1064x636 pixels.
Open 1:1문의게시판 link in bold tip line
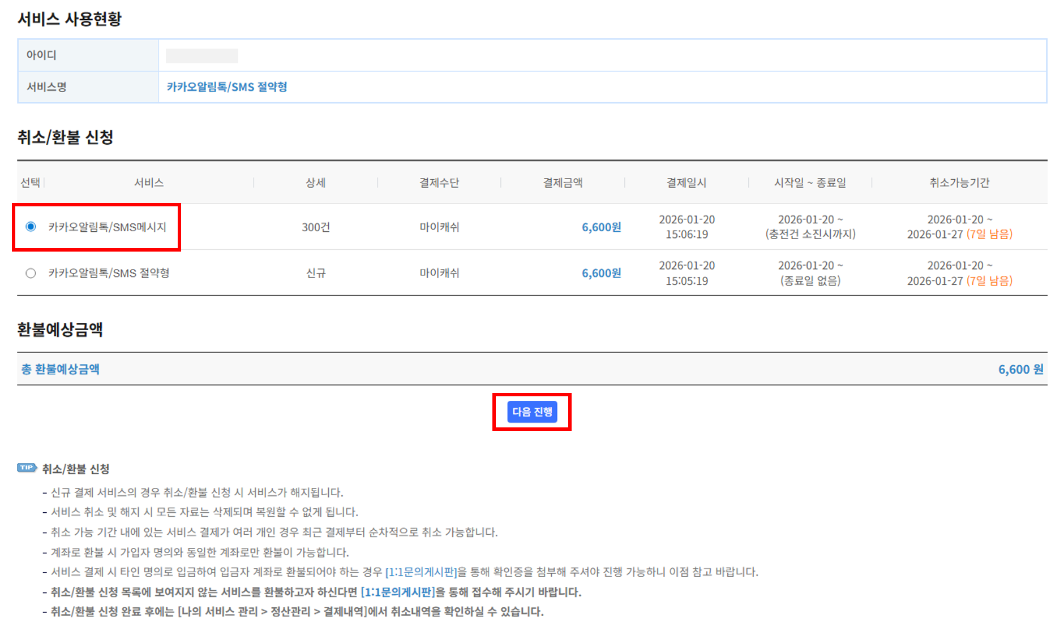[x=397, y=592]
